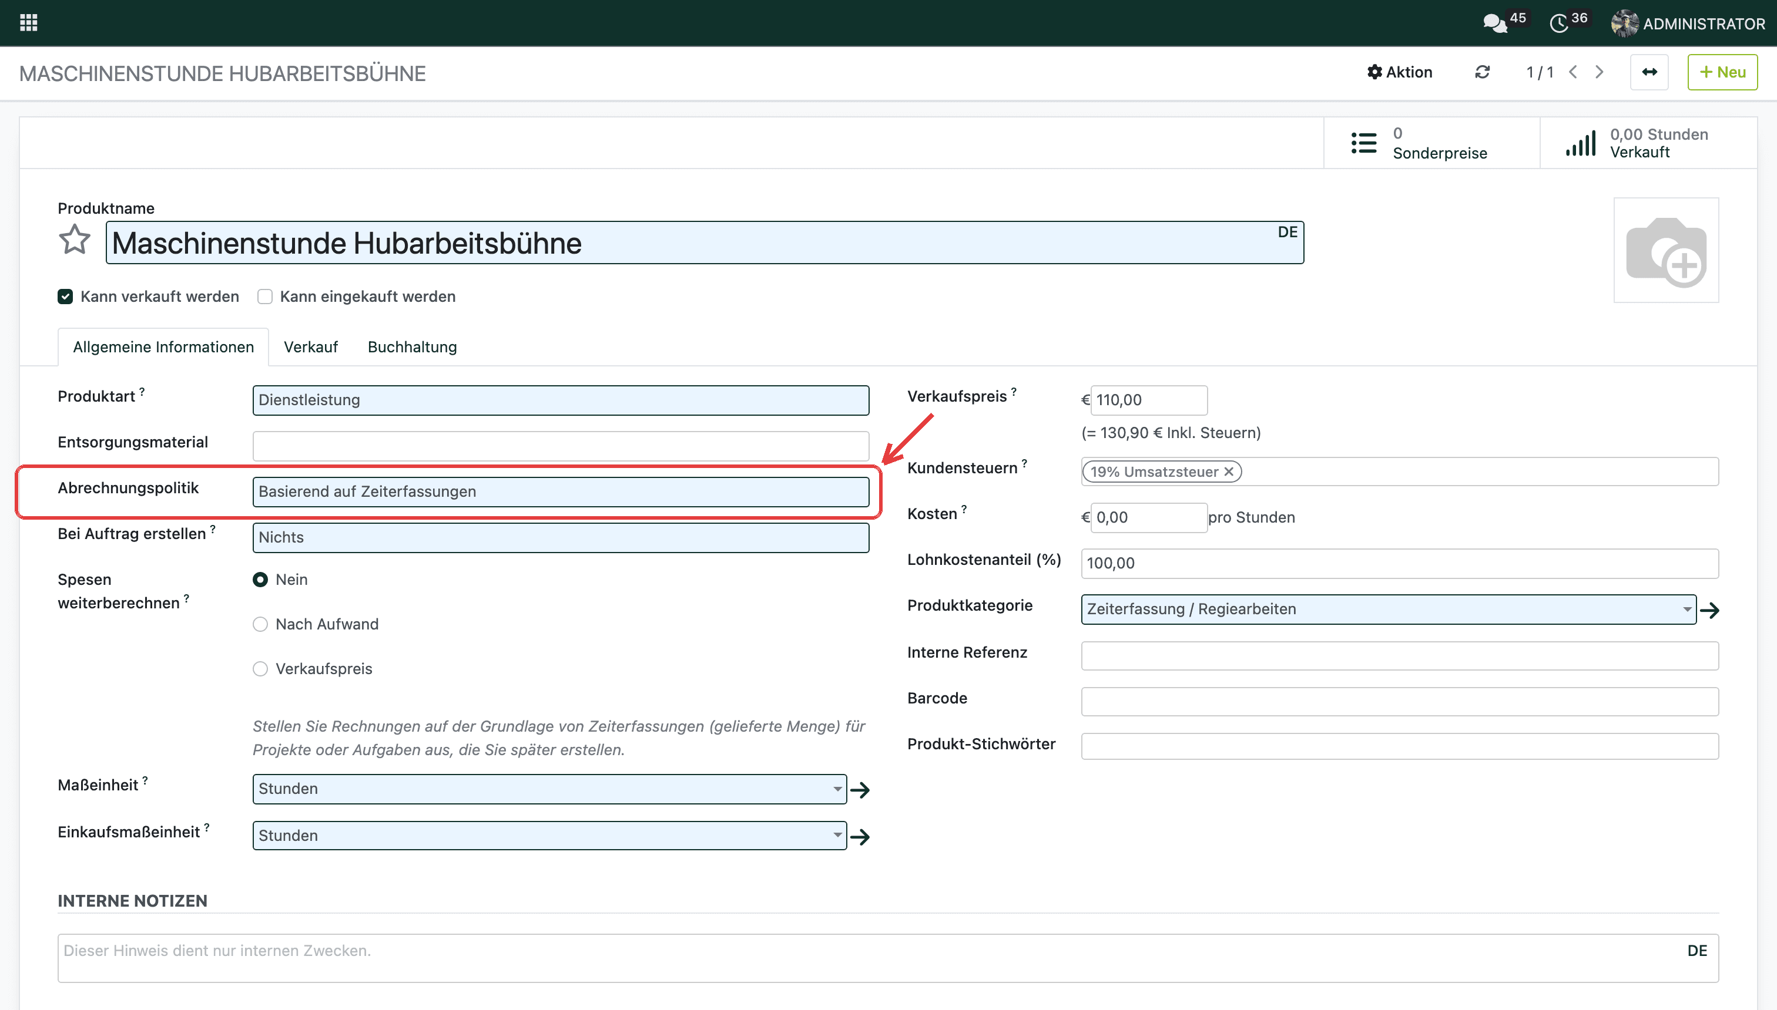
Task: Click the DE translate button in product name
Action: pos(1287,233)
